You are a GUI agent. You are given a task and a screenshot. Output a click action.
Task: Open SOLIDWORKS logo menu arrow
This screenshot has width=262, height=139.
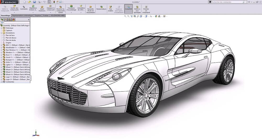point(18,2)
